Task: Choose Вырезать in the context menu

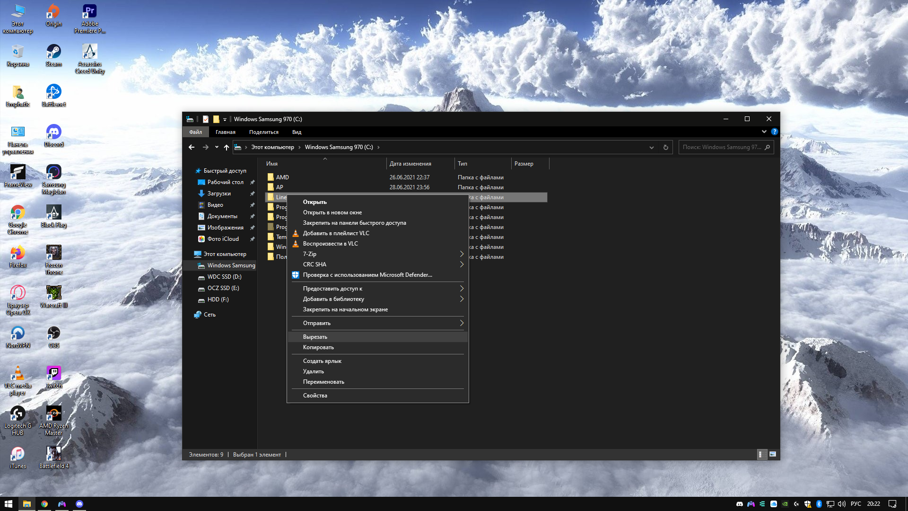Action: pos(315,337)
